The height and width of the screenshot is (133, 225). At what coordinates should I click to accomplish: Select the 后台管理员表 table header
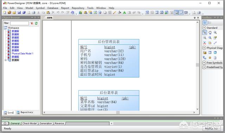109,42
